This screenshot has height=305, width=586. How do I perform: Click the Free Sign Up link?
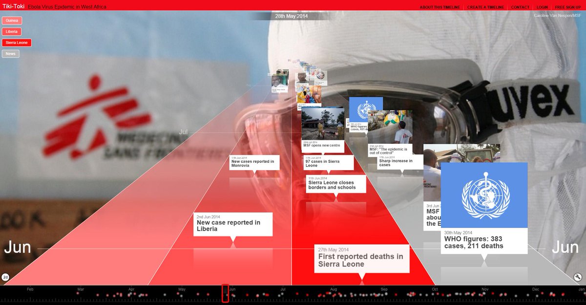tap(567, 7)
